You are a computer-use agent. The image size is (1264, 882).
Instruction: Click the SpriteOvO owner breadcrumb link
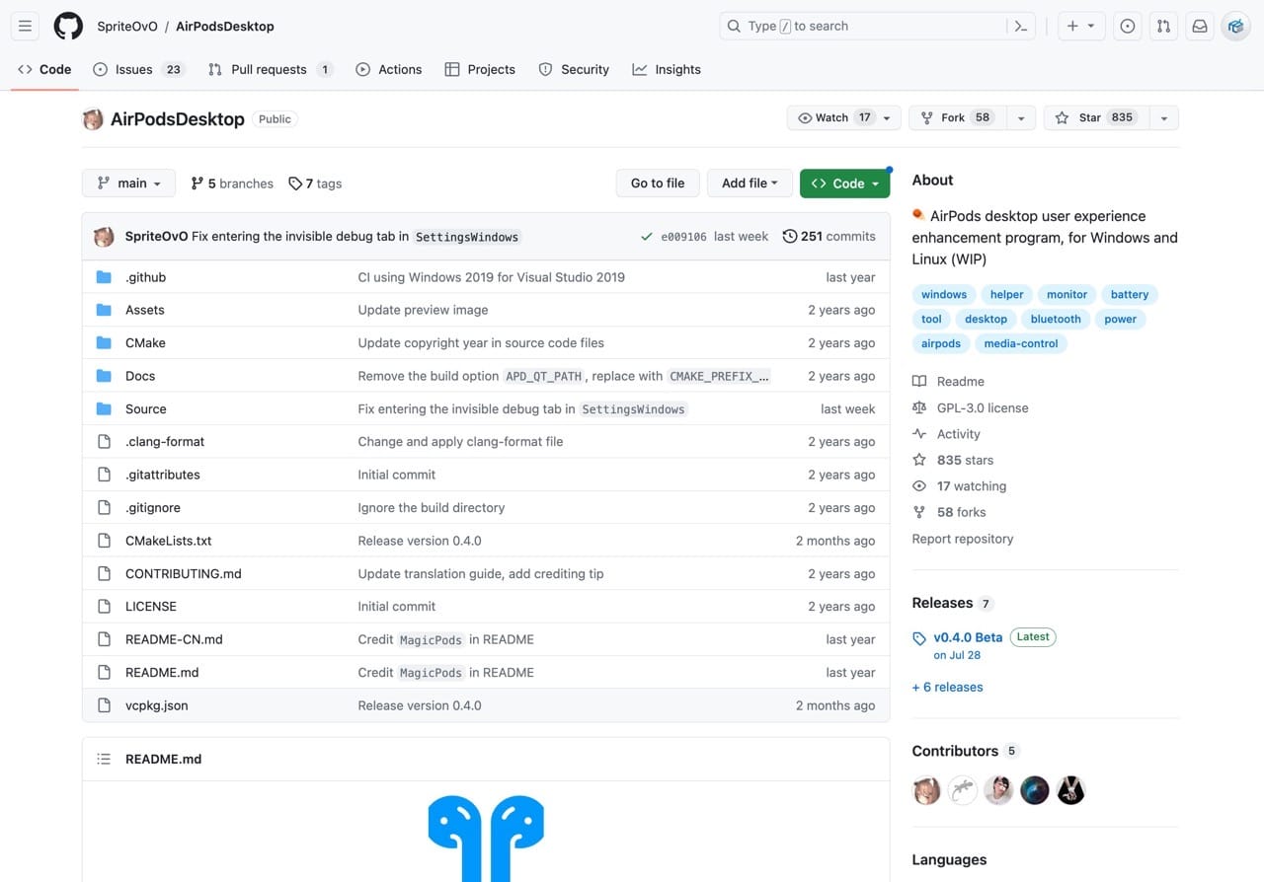[x=129, y=27]
